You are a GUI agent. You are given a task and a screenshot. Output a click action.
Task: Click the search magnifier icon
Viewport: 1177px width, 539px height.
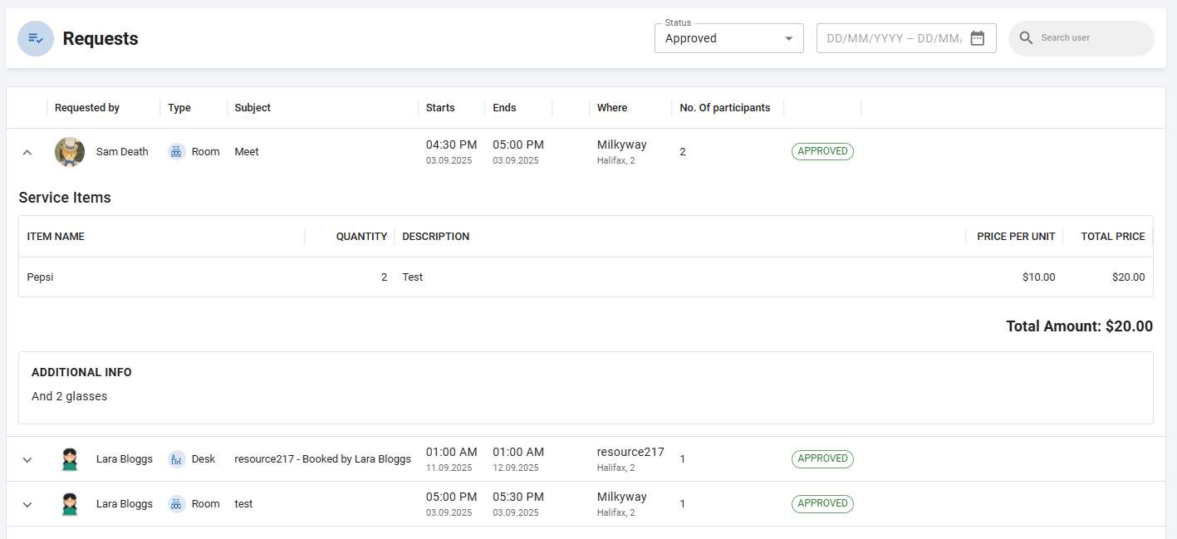(1026, 38)
